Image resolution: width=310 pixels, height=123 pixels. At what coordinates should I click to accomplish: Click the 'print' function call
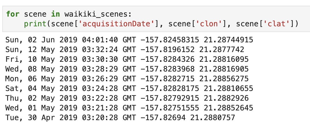pos(35,24)
